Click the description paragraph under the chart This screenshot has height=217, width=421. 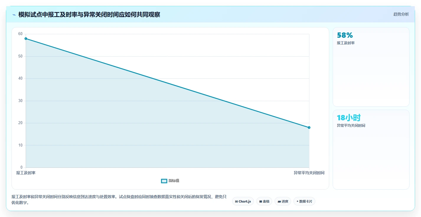119,200
